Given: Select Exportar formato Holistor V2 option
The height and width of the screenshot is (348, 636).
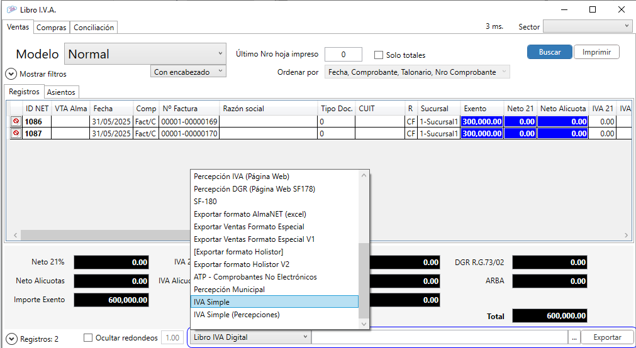Looking at the screenshot, I should click(x=242, y=264).
